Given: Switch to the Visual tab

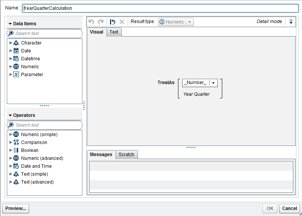Looking at the screenshot, I should tap(96, 32).
